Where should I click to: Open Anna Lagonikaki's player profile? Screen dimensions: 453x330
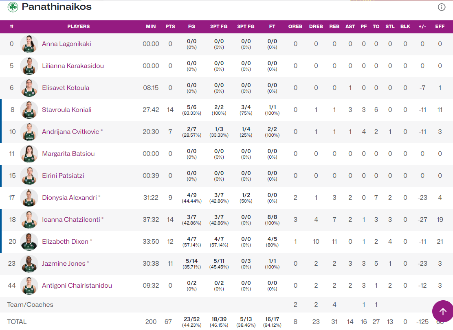click(66, 44)
